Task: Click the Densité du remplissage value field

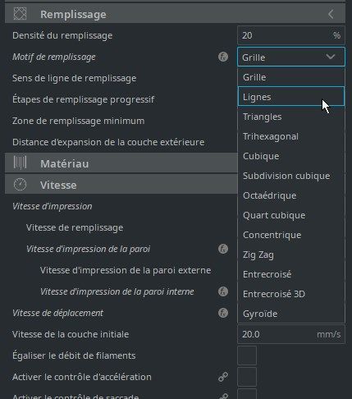Action: [x=291, y=35]
